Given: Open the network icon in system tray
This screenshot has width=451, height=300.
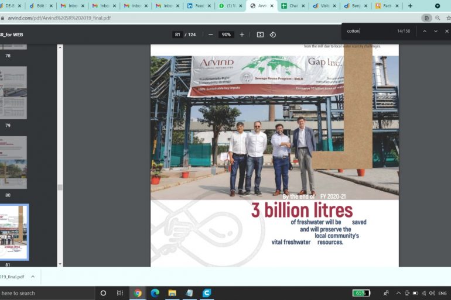Looking at the screenshot, I should point(423,293).
